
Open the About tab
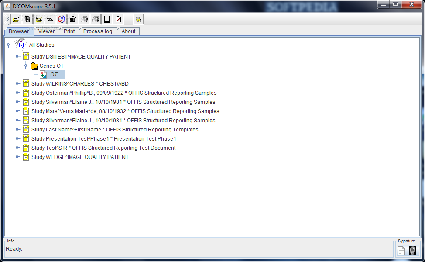pyautogui.click(x=128, y=31)
